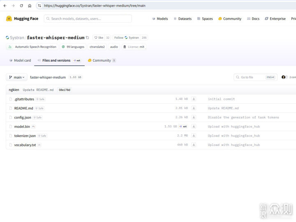Screen dimensions: 296x222
Task: Open the ngkien author link
Action: tap(14, 90)
